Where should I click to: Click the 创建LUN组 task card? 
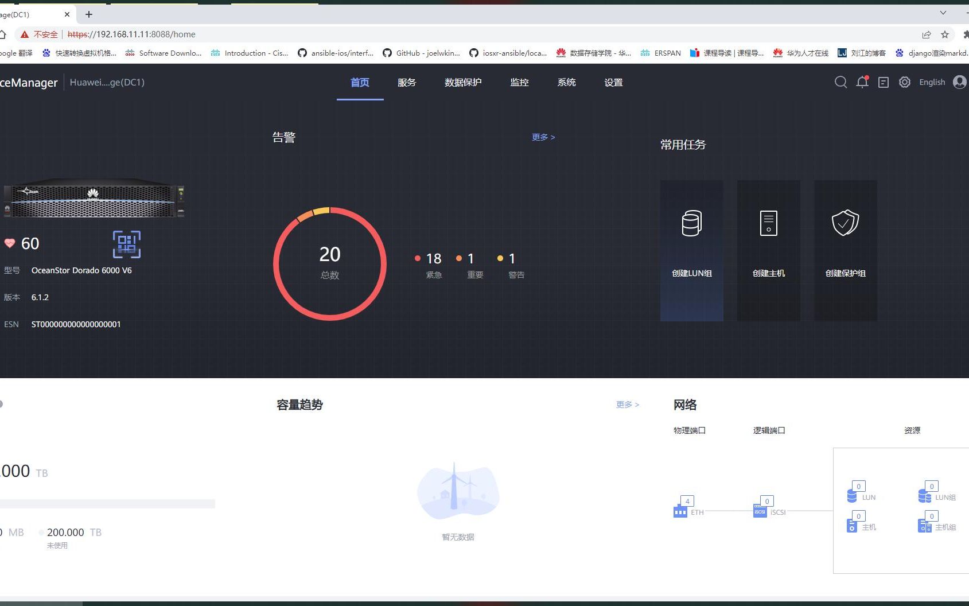tap(692, 251)
